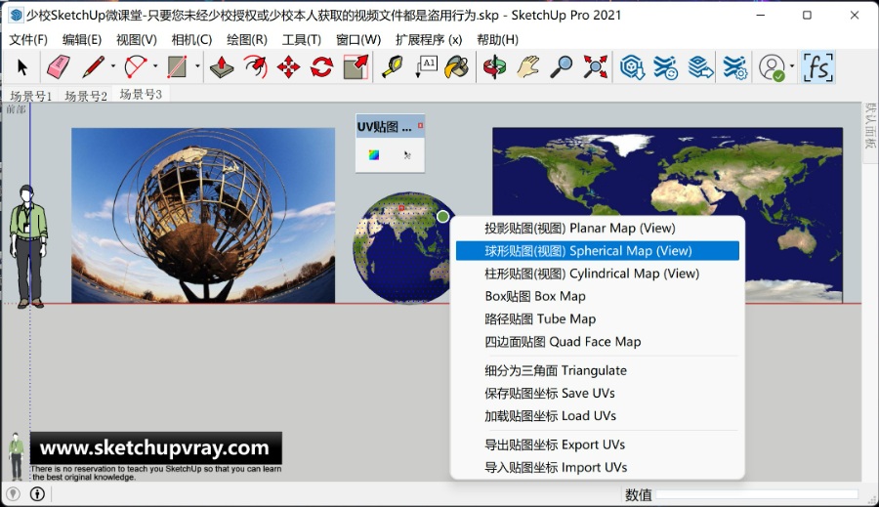The height and width of the screenshot is (507, 879).
Task: Click the user account sign-in icon
Action: point(772,67)
